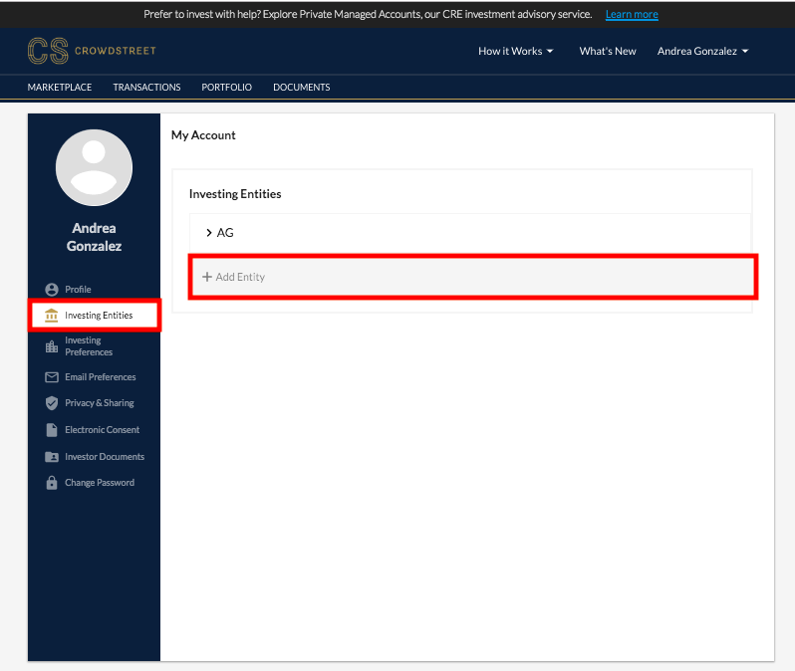Open What's New in header
This screenshot has width=795, height=671.
point(608,51)
